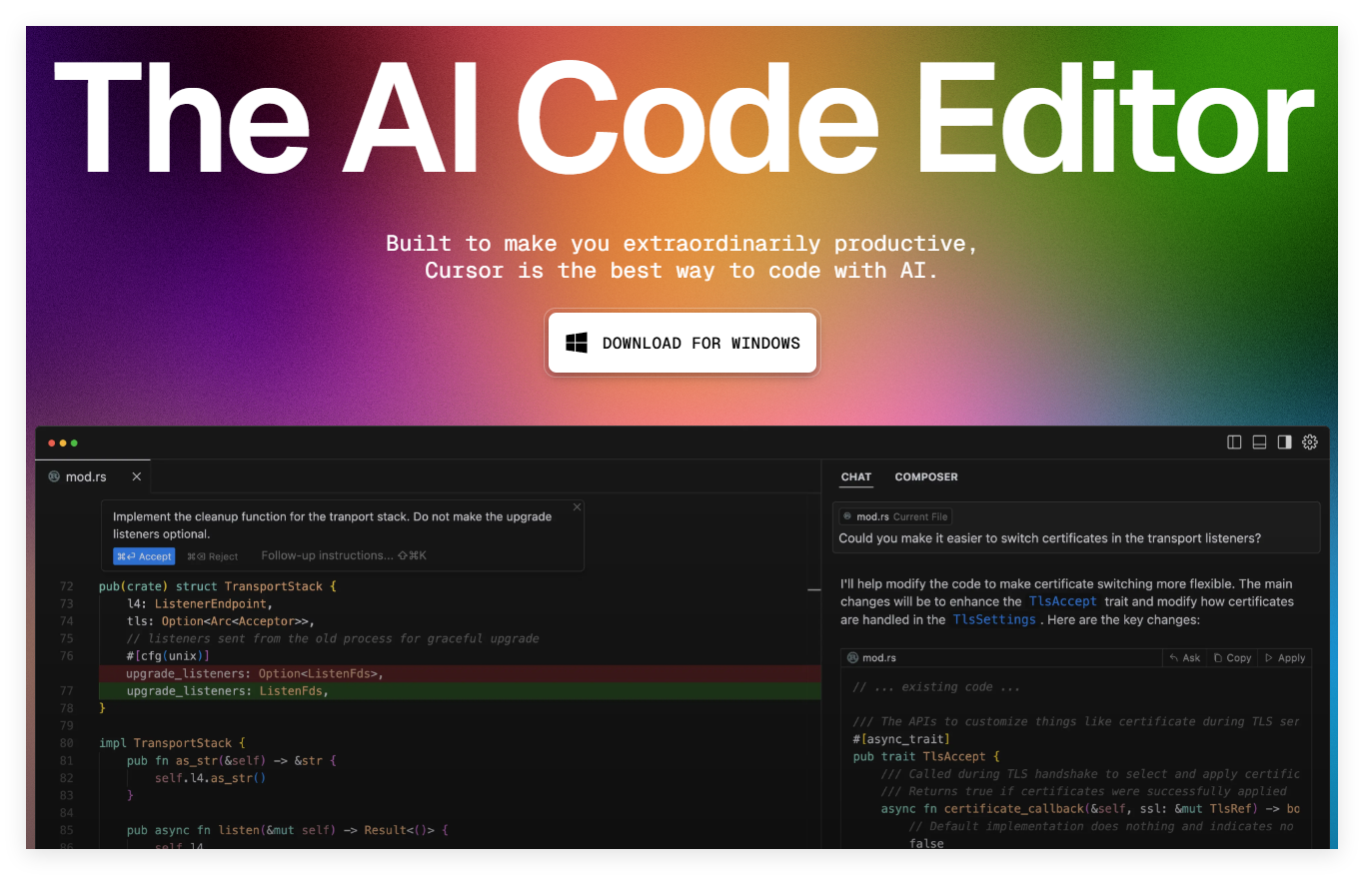The height and width of the screenshot is (875, 1364).
Task: Click the TlsAccept inline code link
Action: (x=1062, y=601)
